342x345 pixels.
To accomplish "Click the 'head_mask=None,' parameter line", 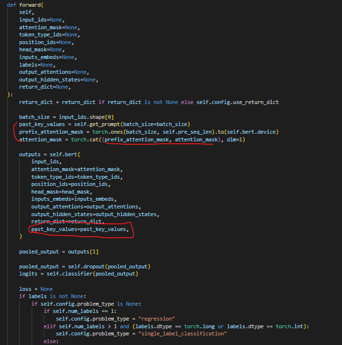I will click(42, 50).
